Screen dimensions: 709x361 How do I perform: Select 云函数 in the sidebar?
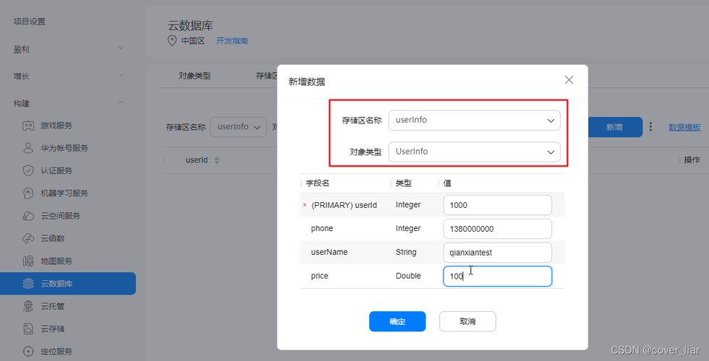[x=53, y=238]
